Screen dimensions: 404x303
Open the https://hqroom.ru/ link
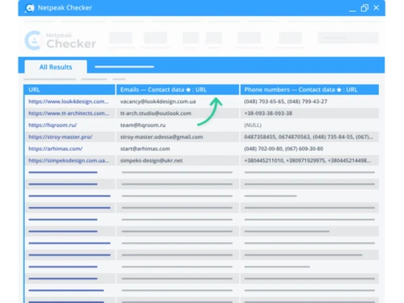[53, 125]
